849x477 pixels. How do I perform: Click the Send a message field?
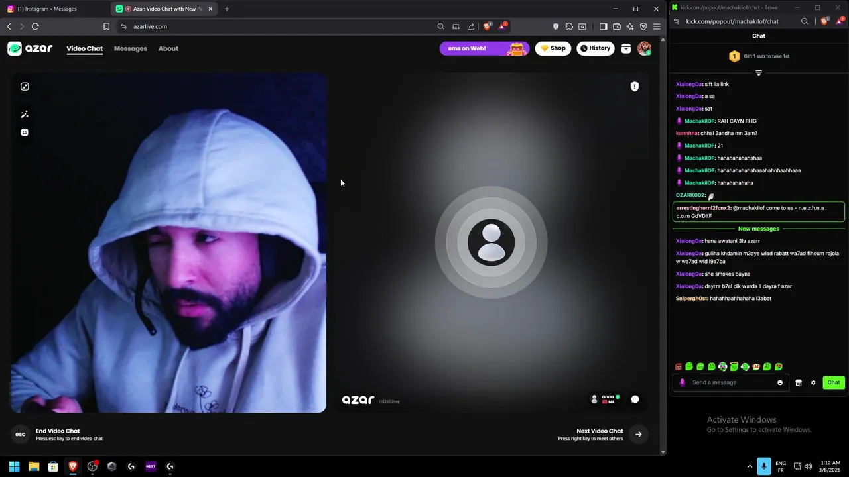tap(730, 382)
